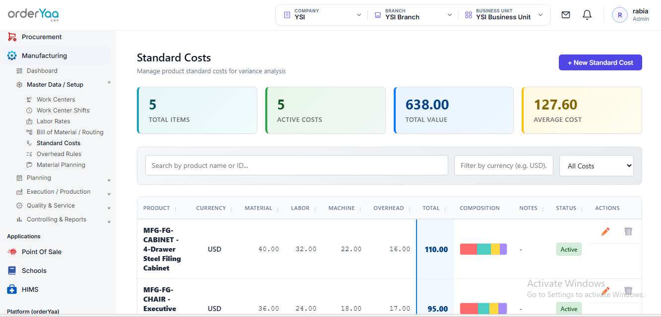661x317 pixels.
Task: Click the Active status badge for MFG-FG-CABINET
Action: 569,249
